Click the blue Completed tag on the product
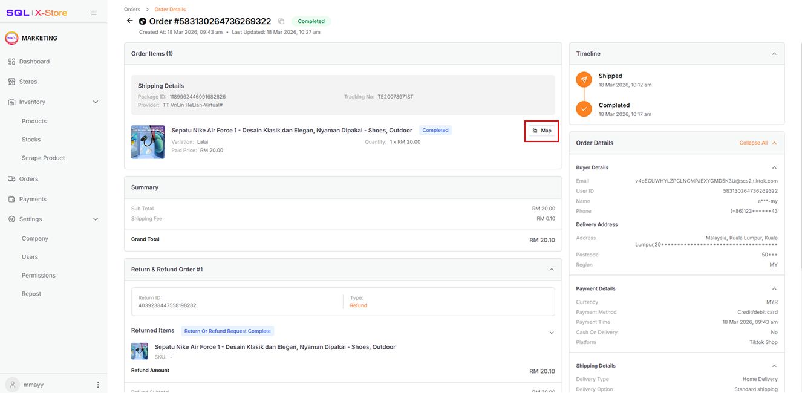The width and height of the screenshot is (802, 393). [435, 131]
